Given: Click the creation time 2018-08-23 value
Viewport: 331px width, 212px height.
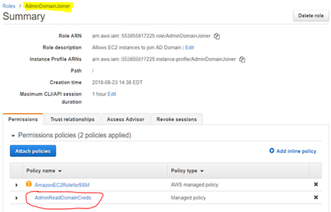Looking at the screenshot, I should point(117,82).
